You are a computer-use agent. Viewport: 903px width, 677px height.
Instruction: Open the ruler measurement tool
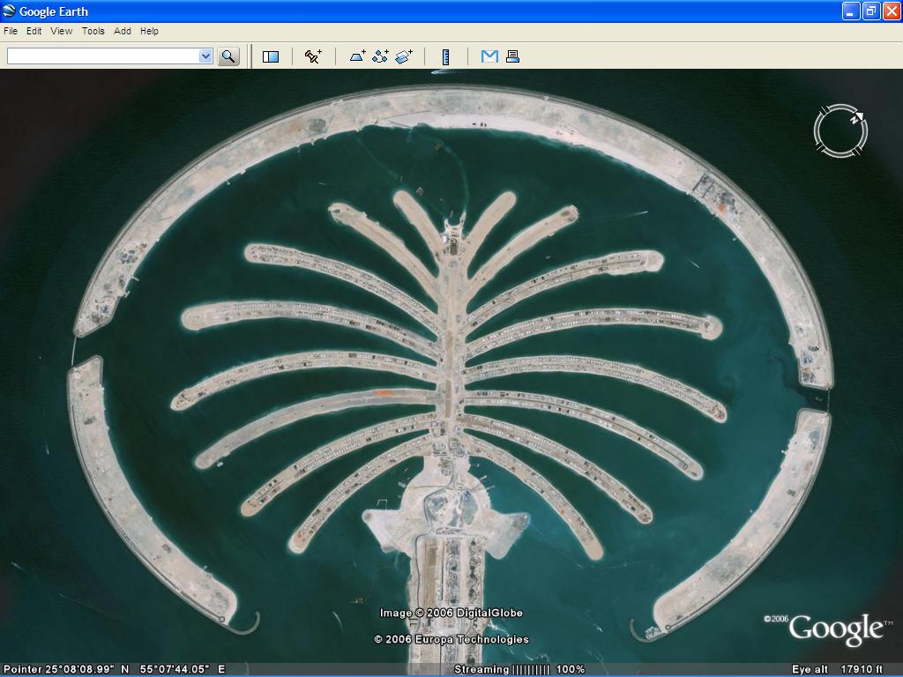(x=445, y=56)
